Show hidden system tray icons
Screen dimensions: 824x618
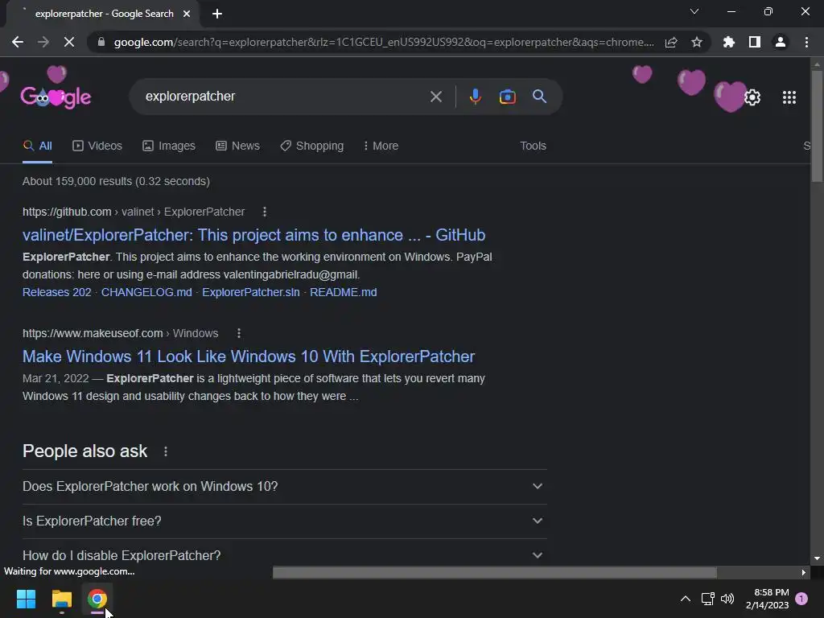tap(686, 599)
